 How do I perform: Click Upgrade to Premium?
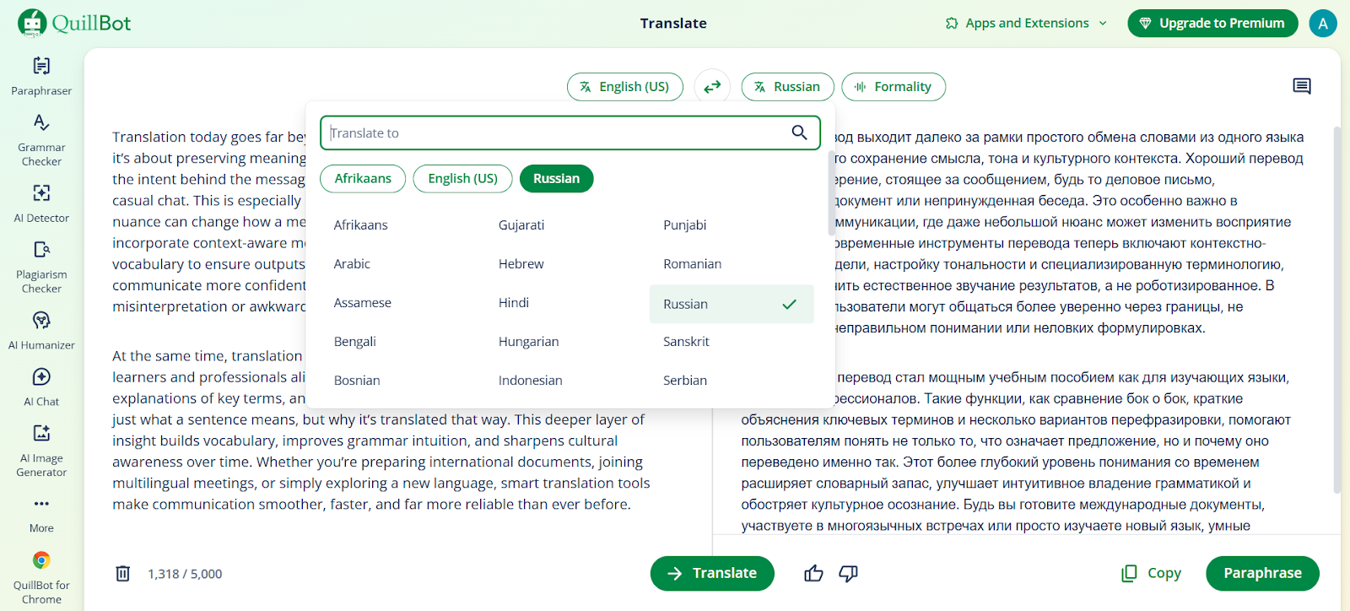click(1212, 23)
